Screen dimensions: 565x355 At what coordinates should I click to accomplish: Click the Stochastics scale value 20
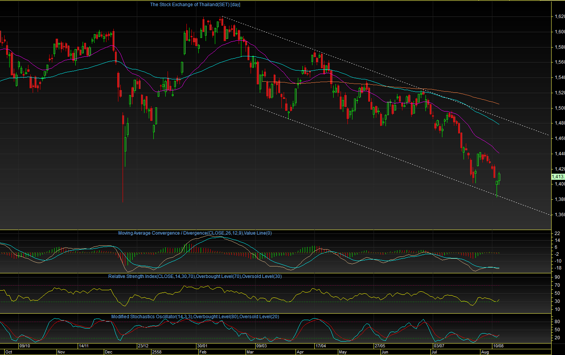point(557,338)
